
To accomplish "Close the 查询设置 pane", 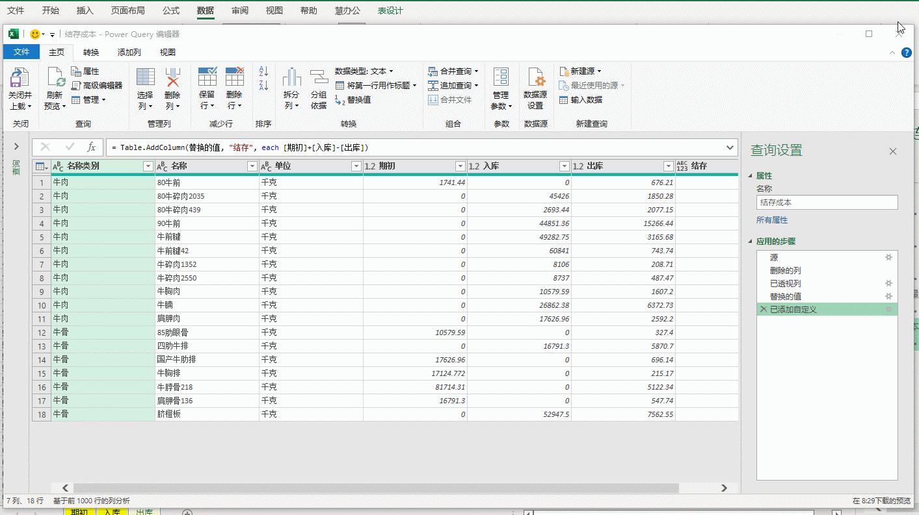I will (x=893, y=151).
